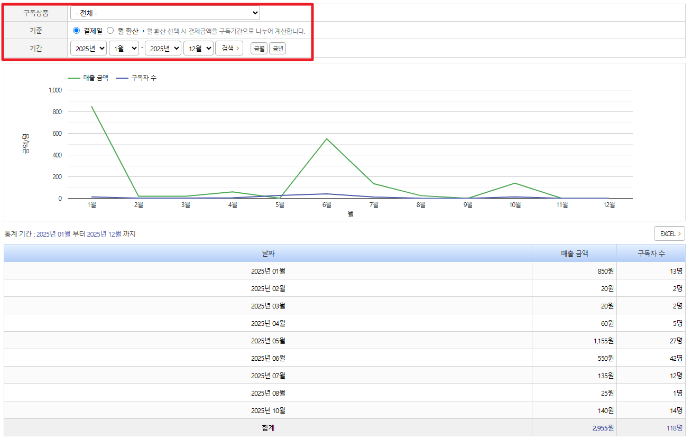
Task: Click the total 2,955원 amount
Action: tap(602, 428)
